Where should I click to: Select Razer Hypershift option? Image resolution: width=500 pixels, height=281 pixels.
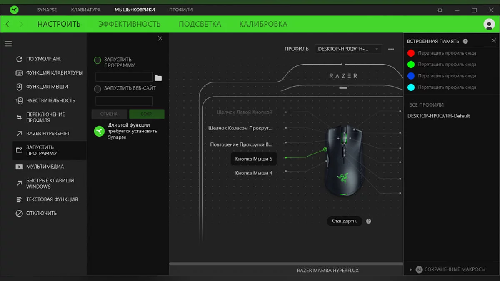point(42,133)
